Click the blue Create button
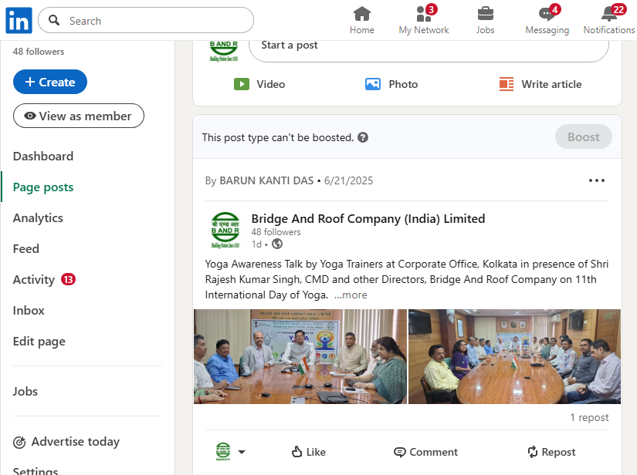637x475 pixels. tap(50, 82)
